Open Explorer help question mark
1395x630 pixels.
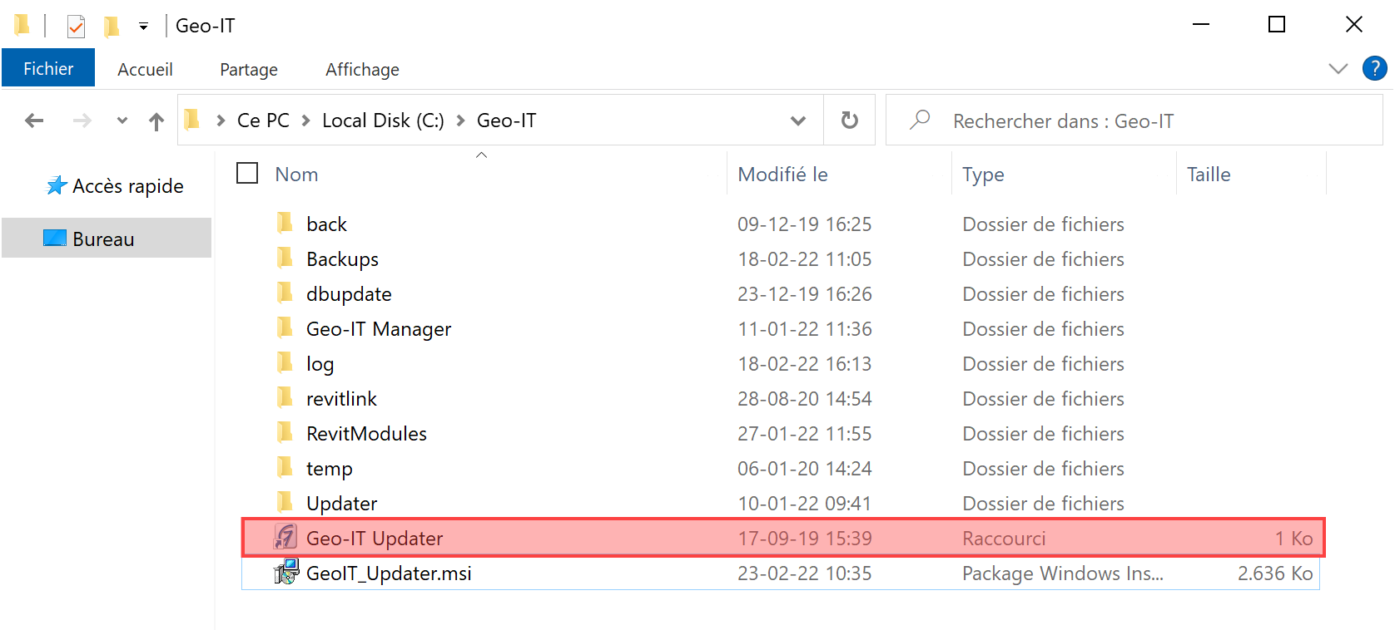click(x=1374, y=68)
